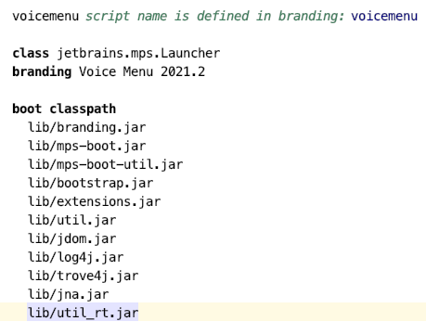
Task: Select the lib/extensions.jar entry
Action: point(94,201)
